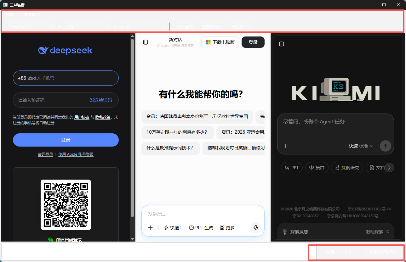406x262 pixels.
Task: Click the black 登录 button in Doubao
Action: (x=253, y=42)
